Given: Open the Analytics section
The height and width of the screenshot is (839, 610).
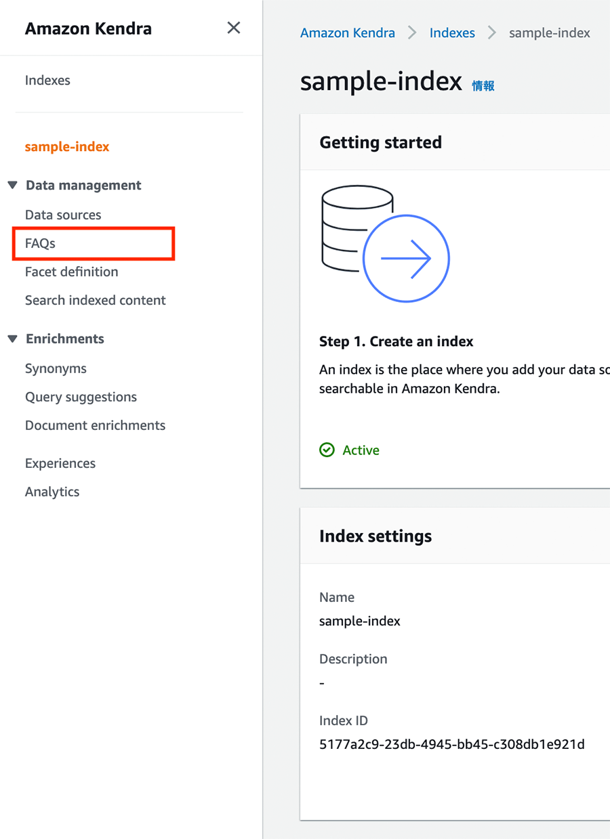Looking at the screenshot, I should [52, 491].
